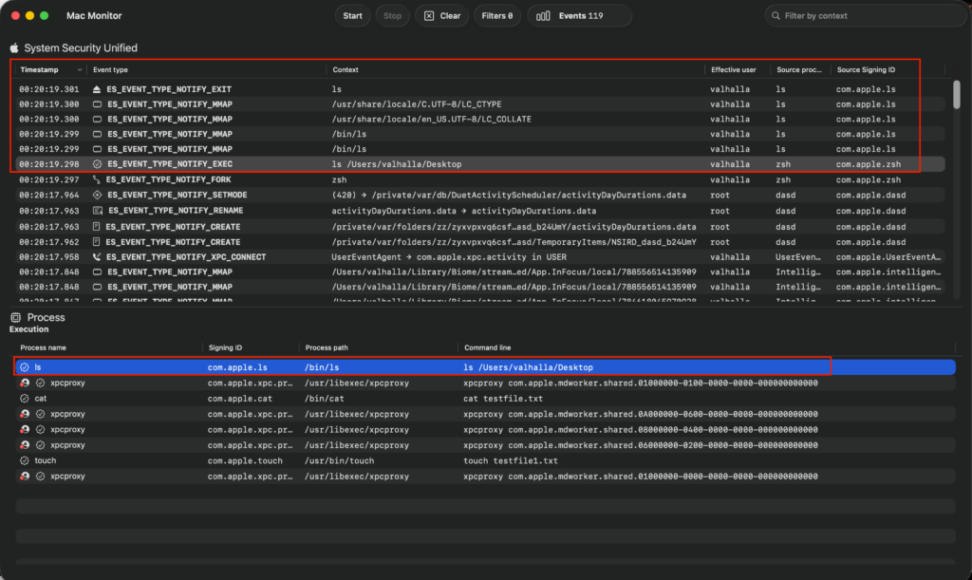Click the bar chart icon next to Events

click(544, 16)
